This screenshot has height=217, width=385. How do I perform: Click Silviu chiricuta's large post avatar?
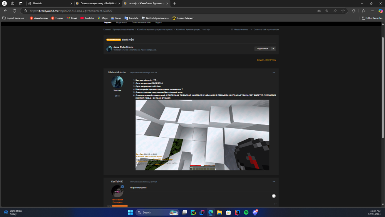pyautogui.click(x=117, y=82)
